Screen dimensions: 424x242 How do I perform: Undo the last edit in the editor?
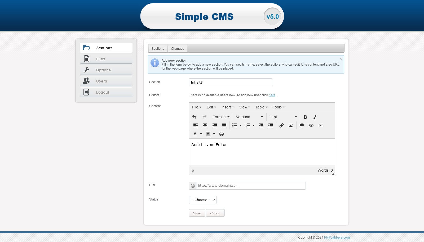pos(194,117)
